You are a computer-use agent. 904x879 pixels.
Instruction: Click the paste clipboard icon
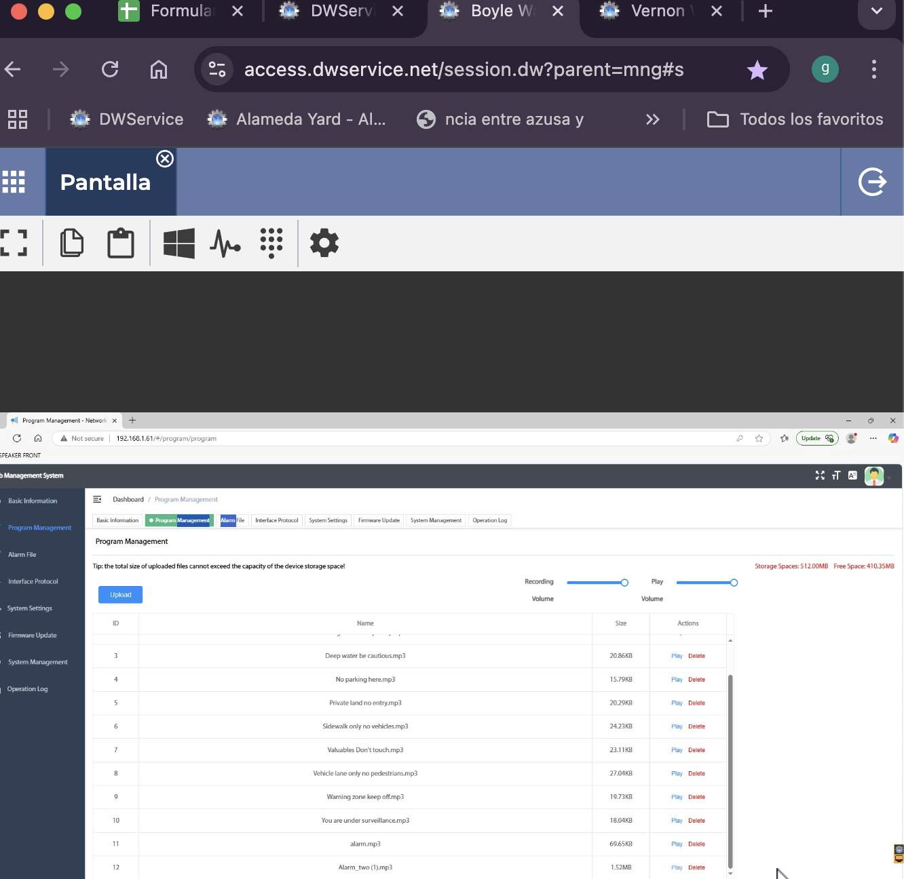[121, 243]
